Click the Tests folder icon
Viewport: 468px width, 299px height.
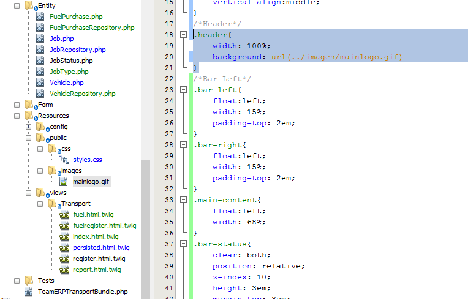pyautogui.click(x=29, y=281)
